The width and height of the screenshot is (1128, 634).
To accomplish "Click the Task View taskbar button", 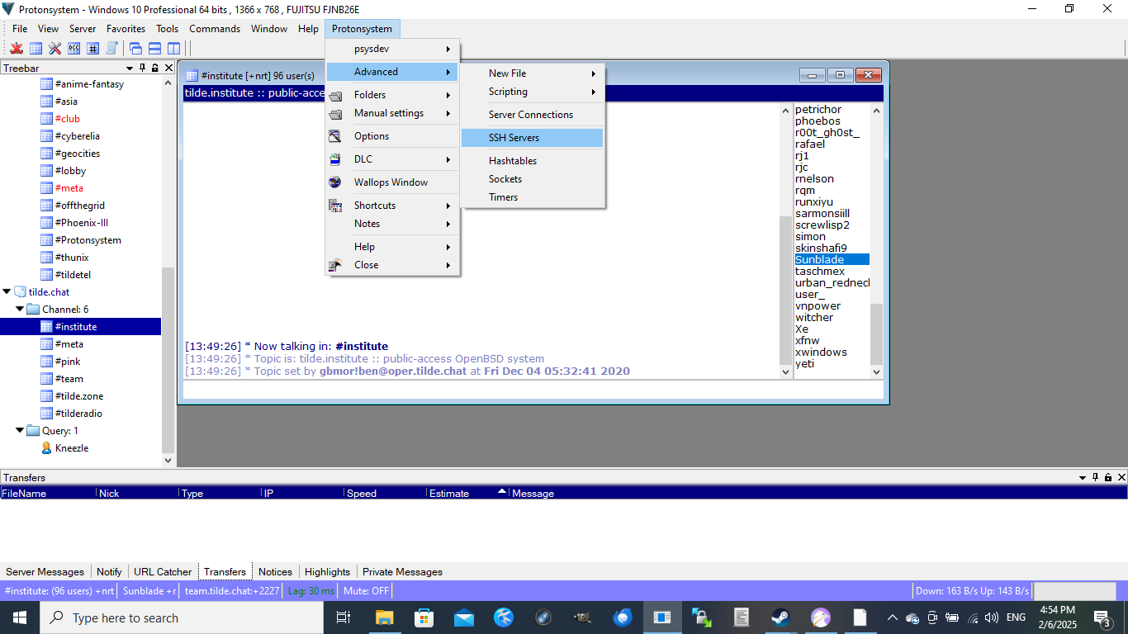I will tap(344, 617).
